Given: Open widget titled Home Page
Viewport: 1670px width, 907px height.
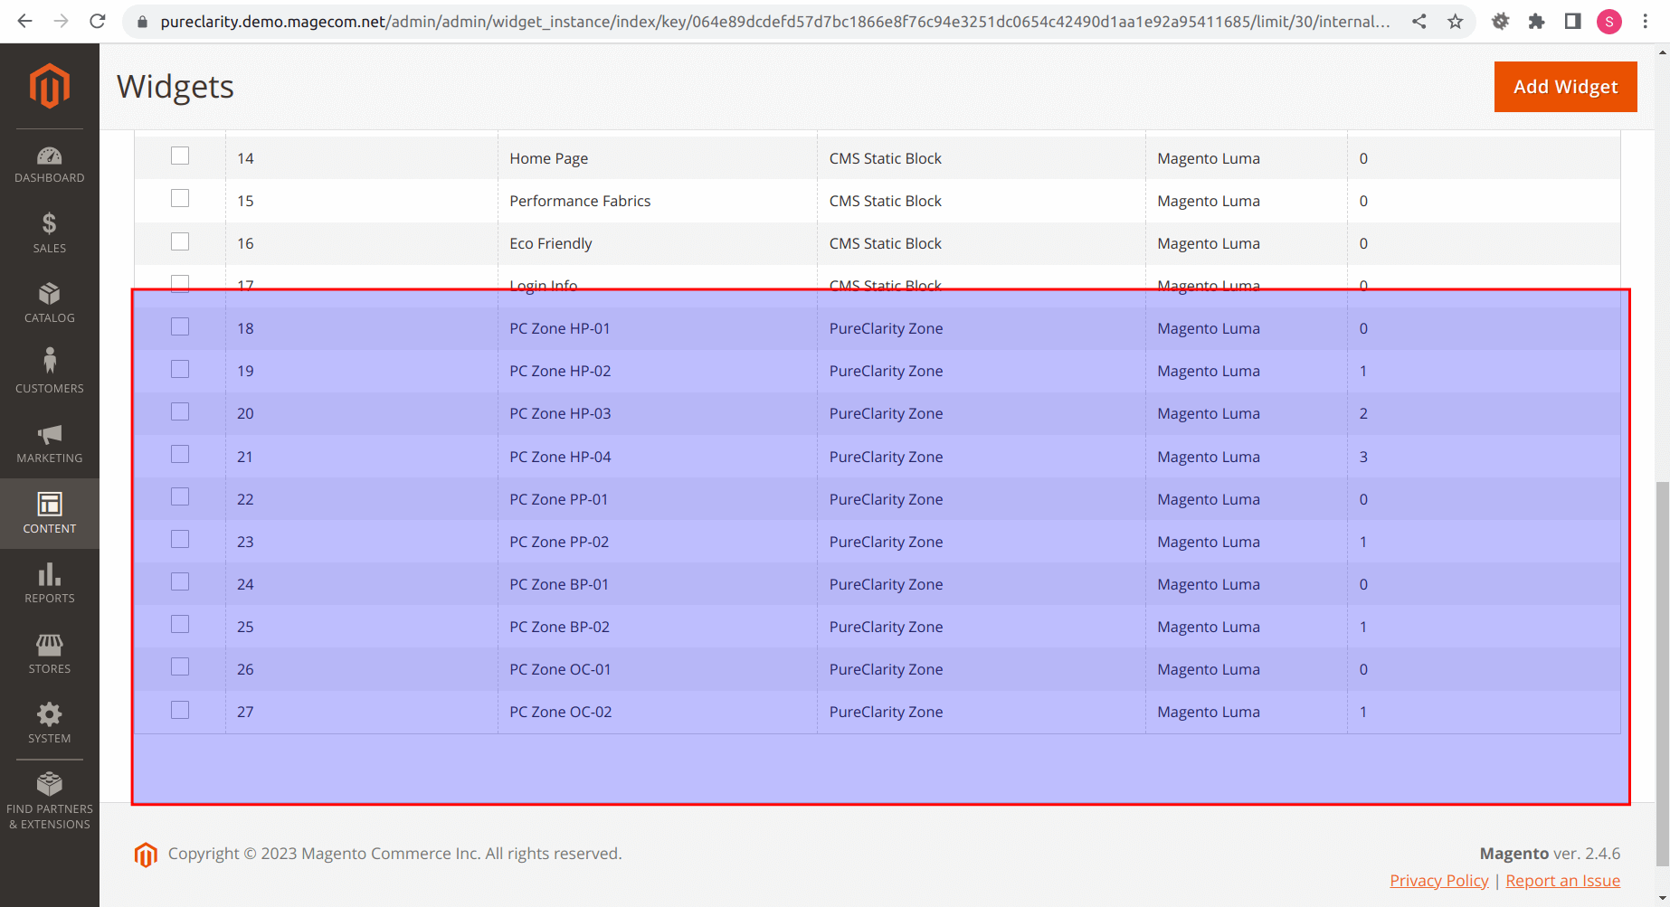Looking at the screenshot, I should pos(548,158).
